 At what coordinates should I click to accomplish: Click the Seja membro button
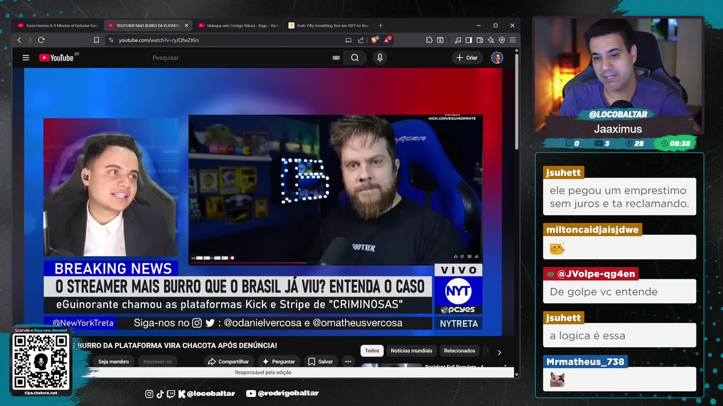click(114, 361)
